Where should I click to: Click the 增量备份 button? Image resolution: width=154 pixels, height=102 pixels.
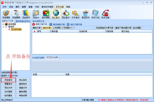[8, 84]
